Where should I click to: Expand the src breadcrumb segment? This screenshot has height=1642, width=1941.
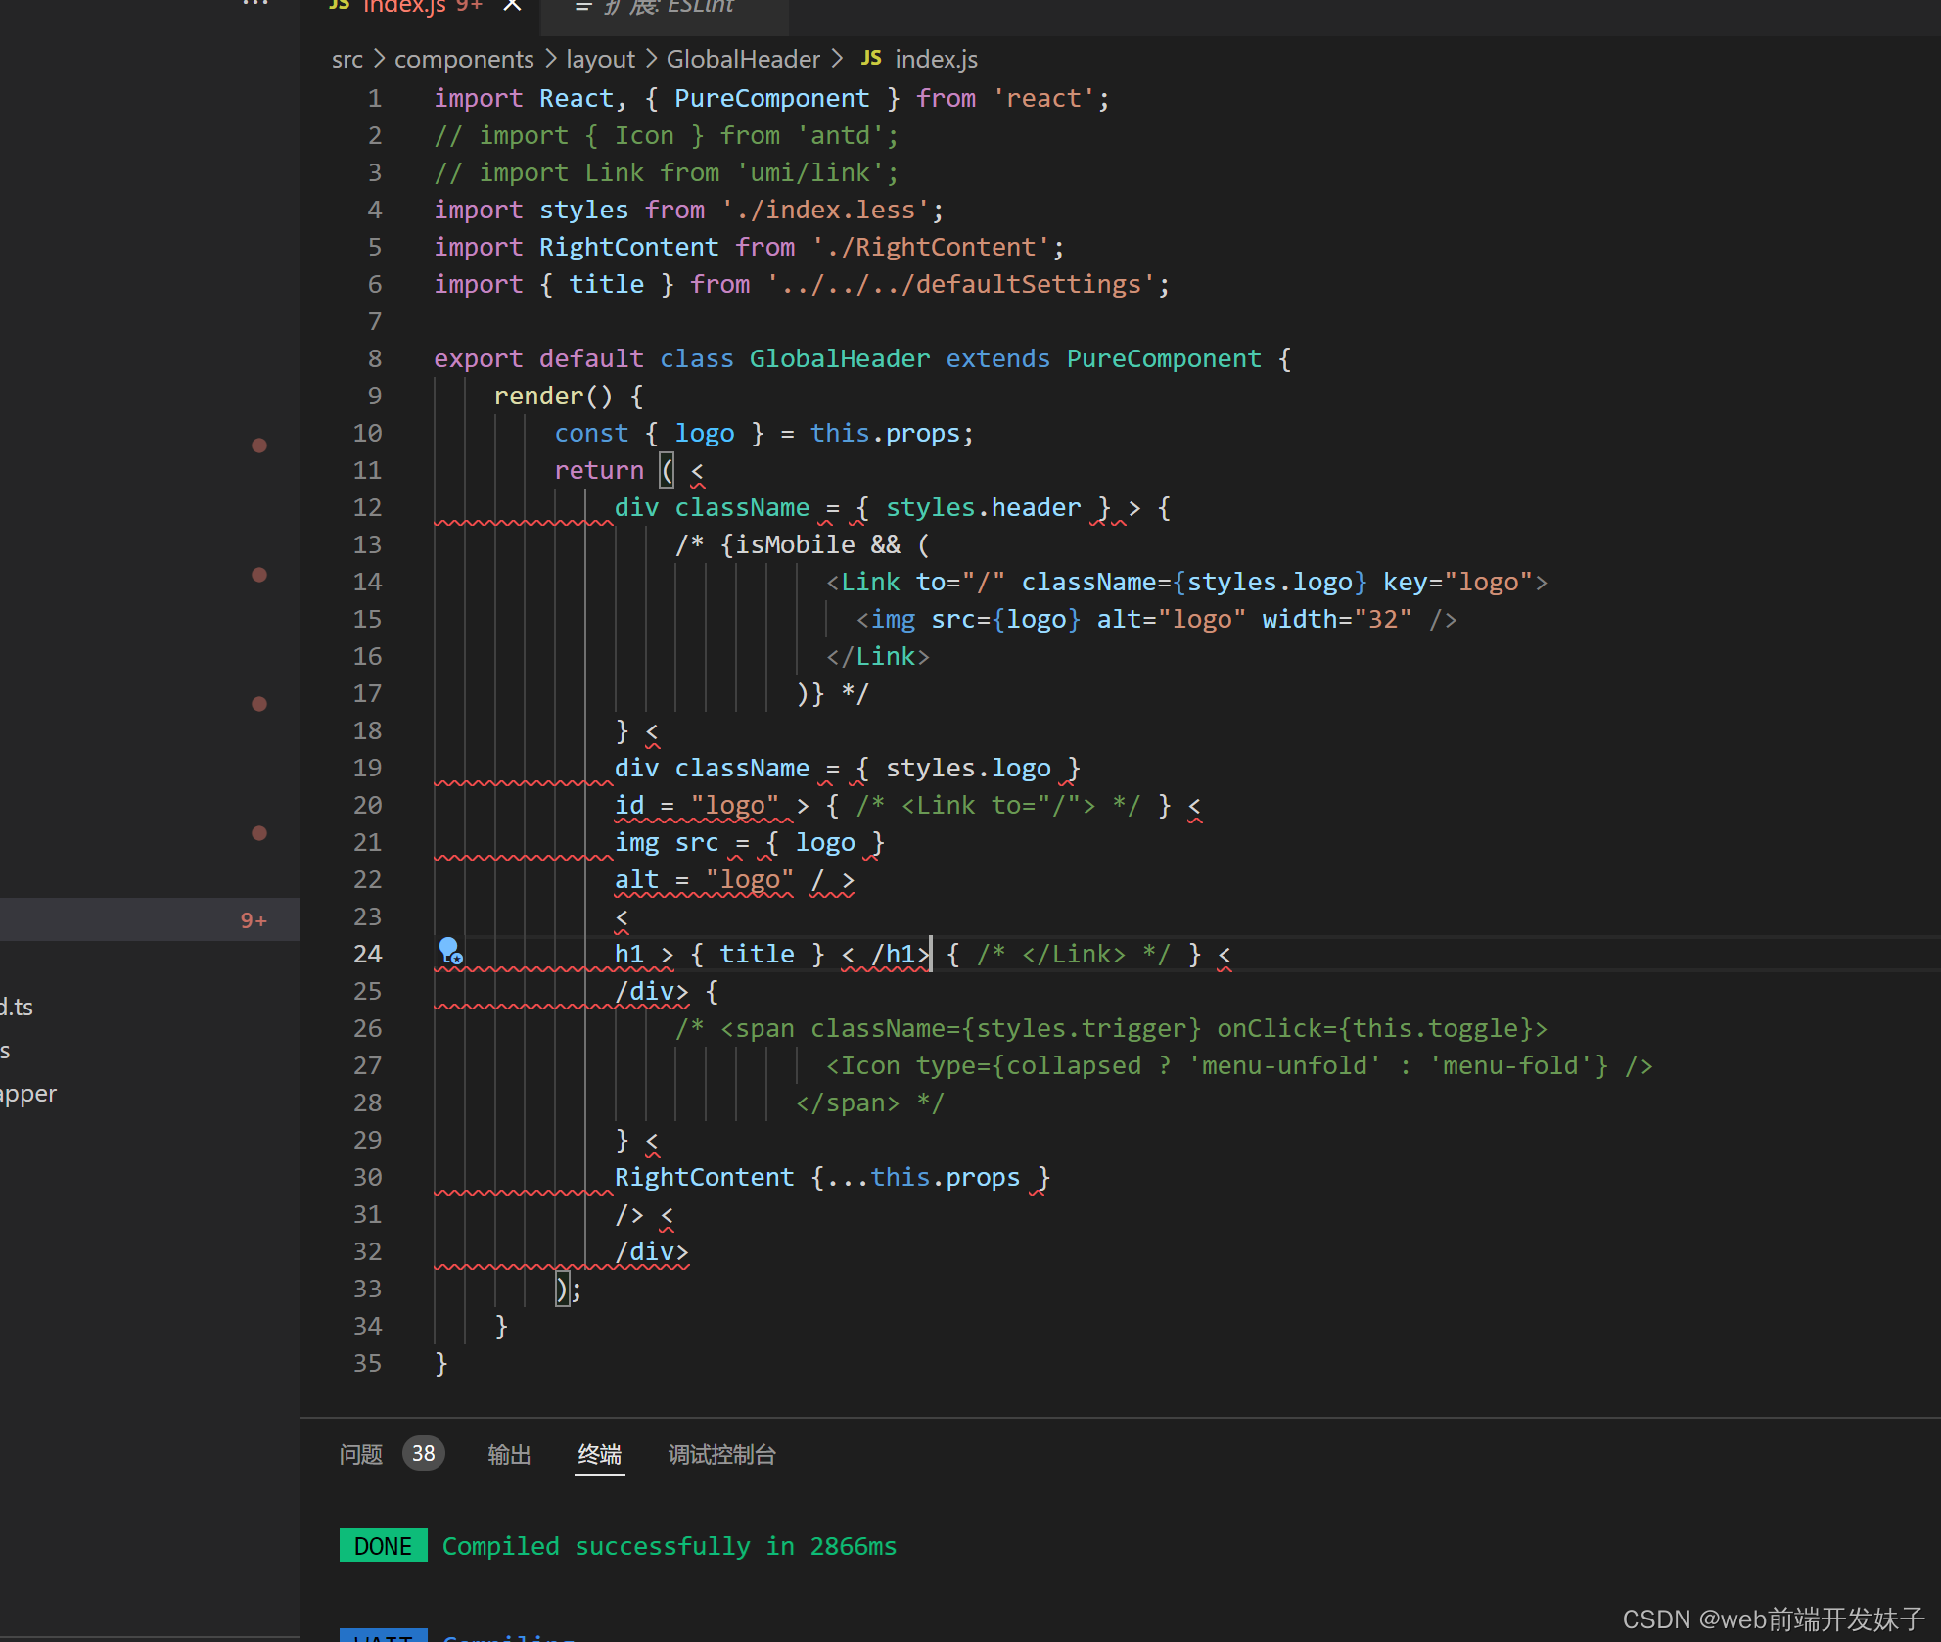347,60
